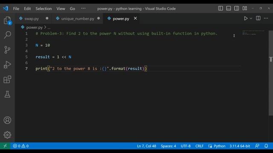The width and height of the screenshot is (273, 153).
Task: Open the Manage gear icon
Action: [x=7, y=135]
